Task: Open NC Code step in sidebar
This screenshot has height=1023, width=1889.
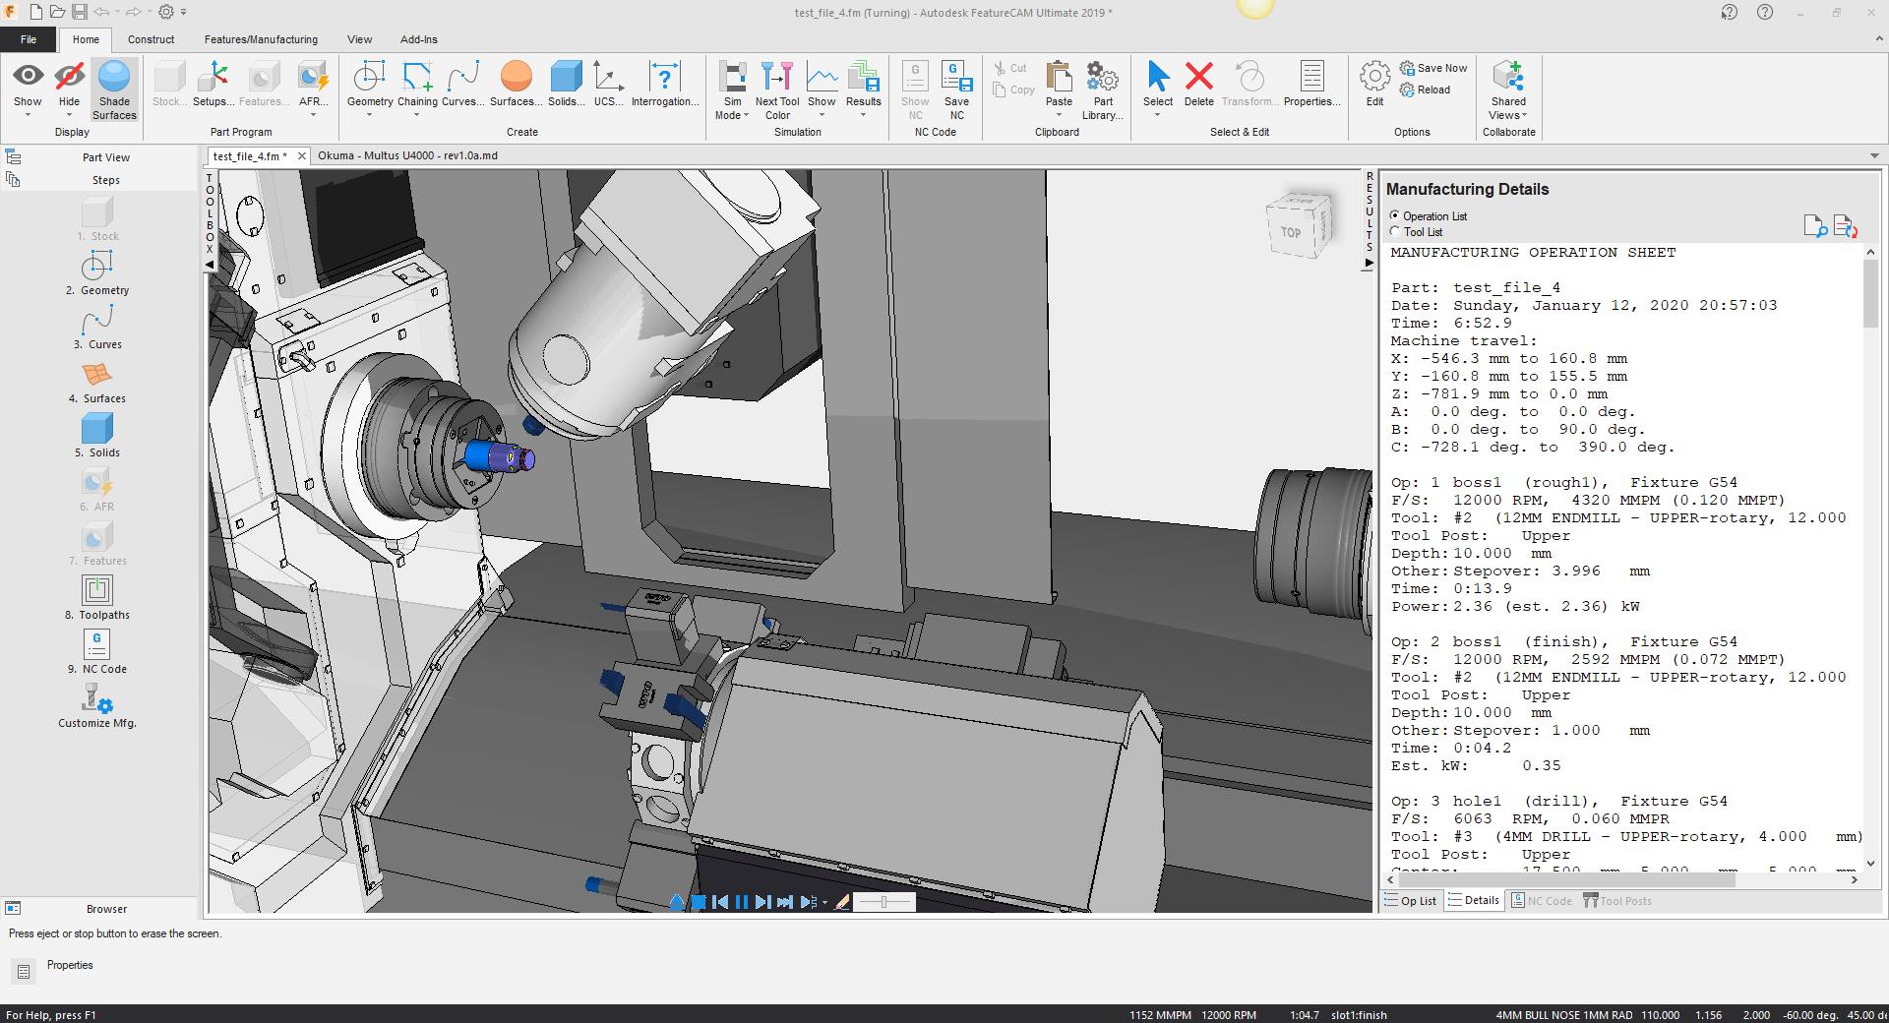Action: tap(96, 651)
